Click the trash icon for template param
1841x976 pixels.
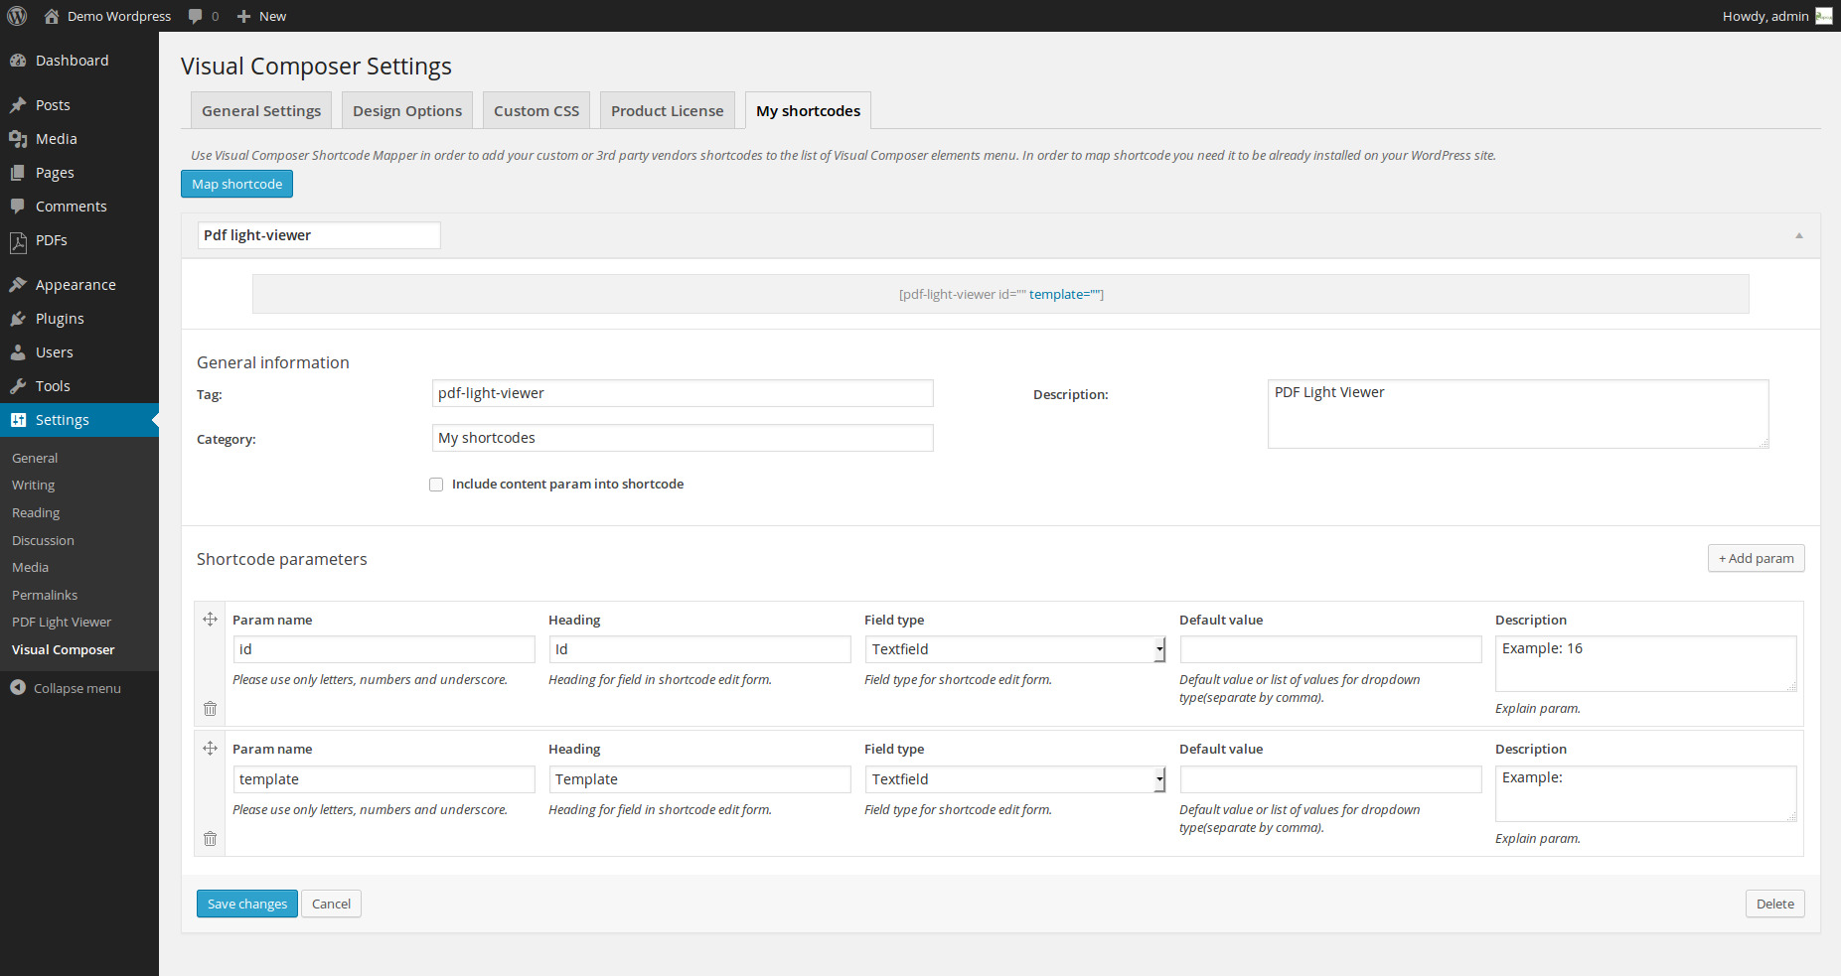click(210, 839)
